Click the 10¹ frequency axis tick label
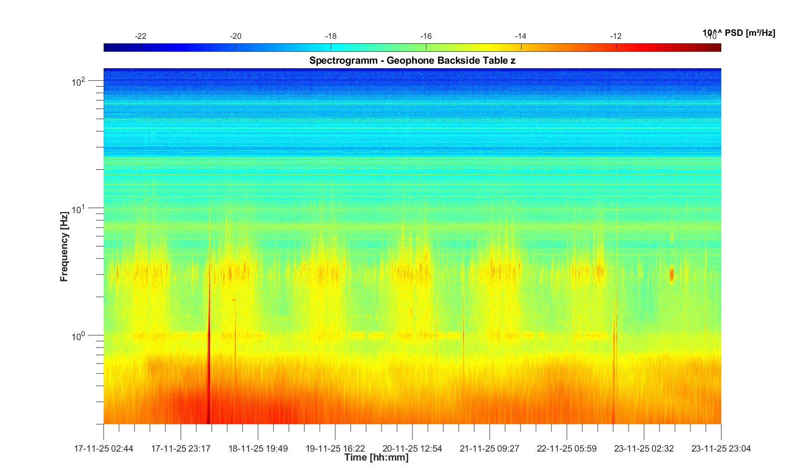Screen dimensions: 797x472 click(79, 209)
